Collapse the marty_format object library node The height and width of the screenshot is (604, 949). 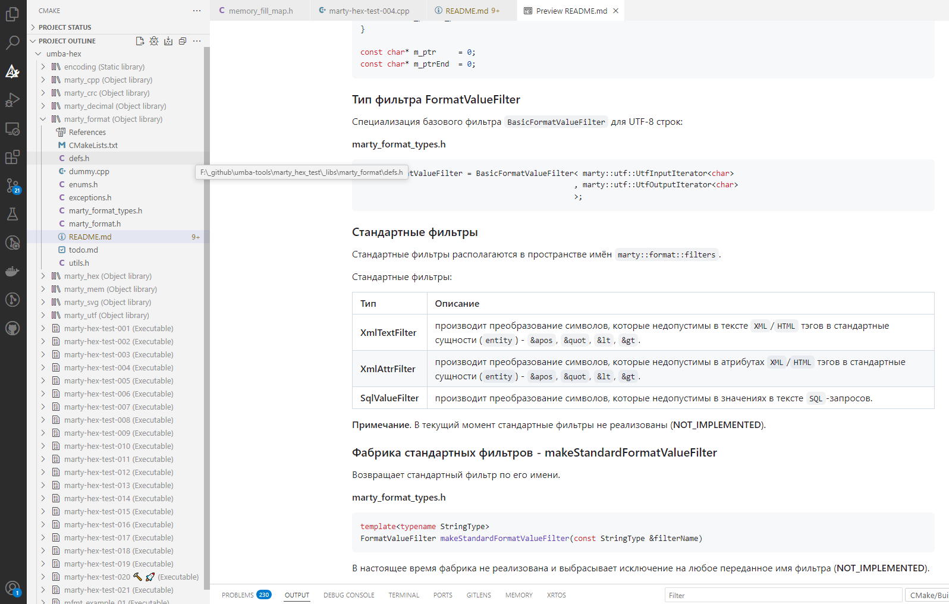point(43,119)
